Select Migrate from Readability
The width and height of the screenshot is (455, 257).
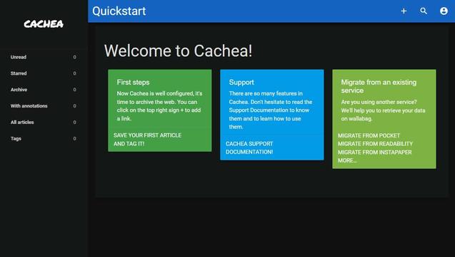click(375, 144)
